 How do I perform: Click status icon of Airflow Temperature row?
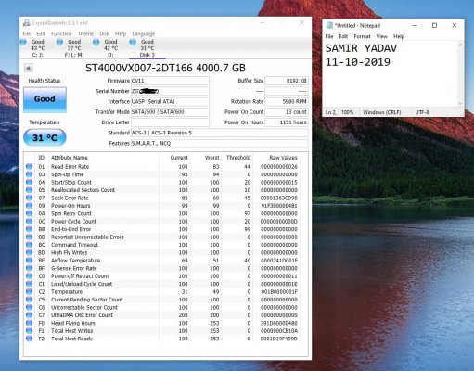click(x=29, y=261)
